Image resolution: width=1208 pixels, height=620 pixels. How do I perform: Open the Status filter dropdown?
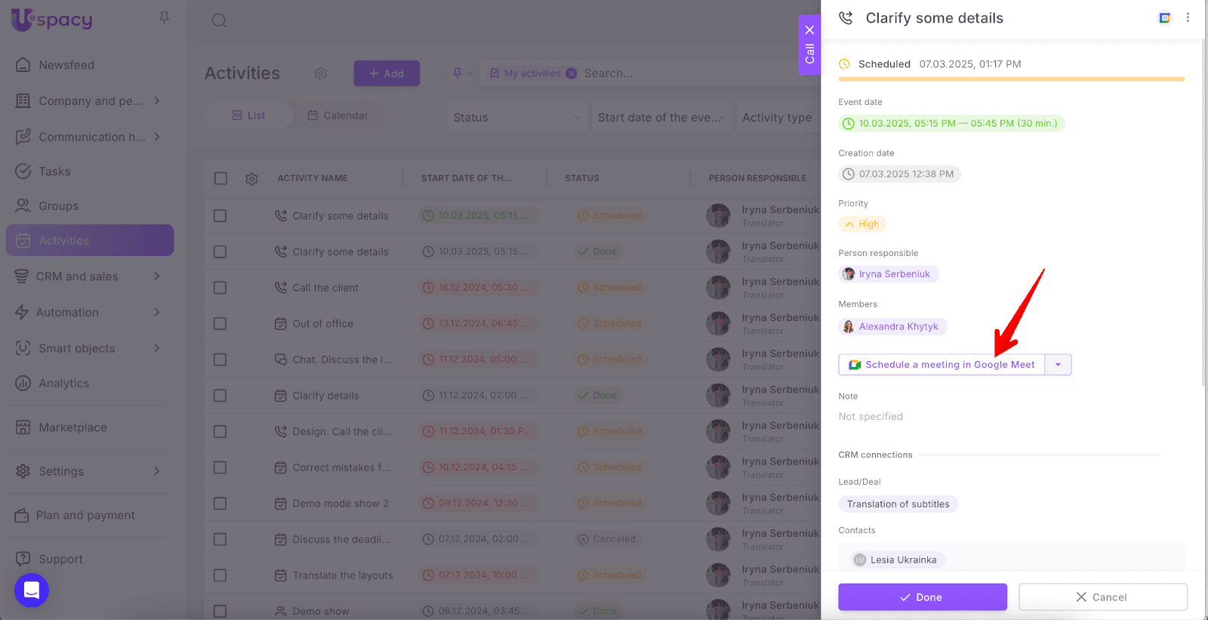coord(516,118)
